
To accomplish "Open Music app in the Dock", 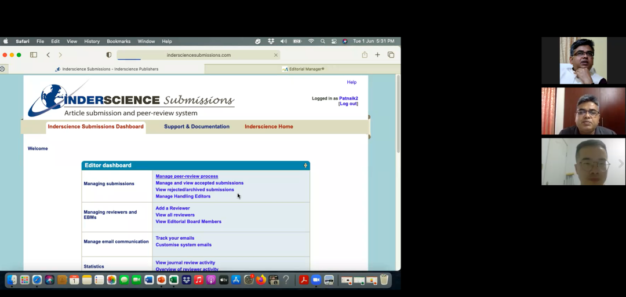I will [199, 280].
